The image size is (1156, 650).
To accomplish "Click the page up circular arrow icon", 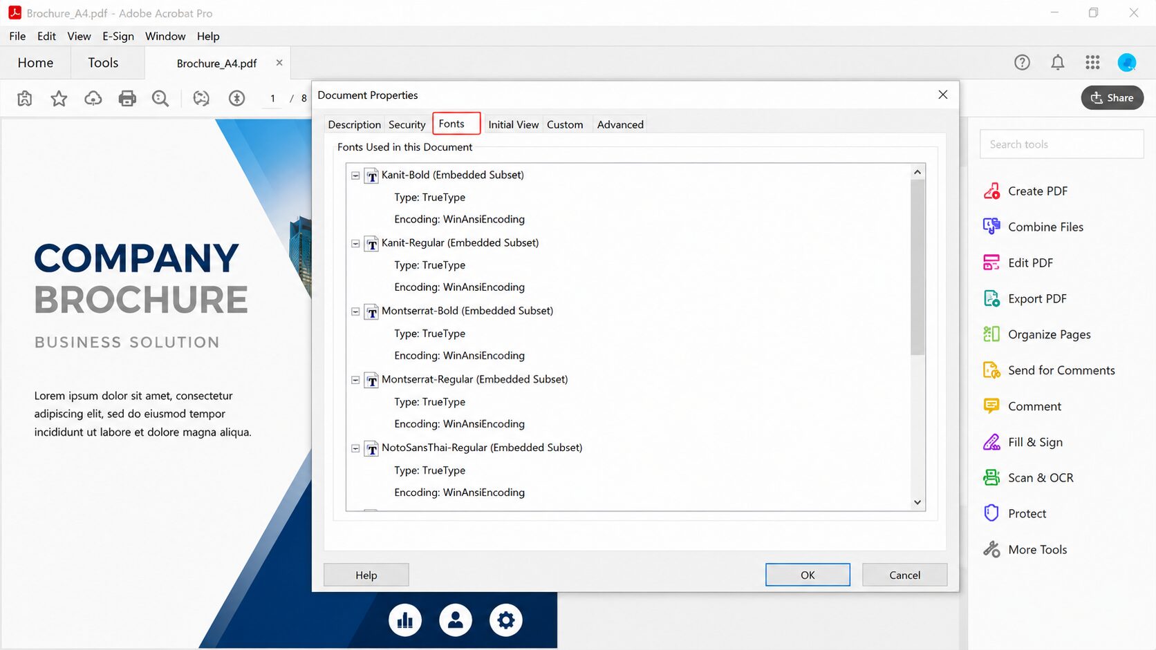I will point(201,99).
